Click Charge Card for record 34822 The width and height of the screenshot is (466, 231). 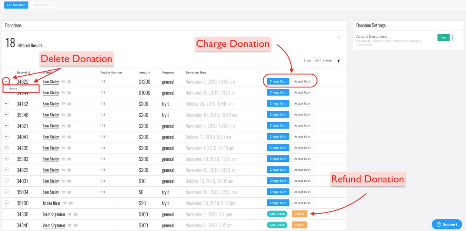(x=278, y=170)
